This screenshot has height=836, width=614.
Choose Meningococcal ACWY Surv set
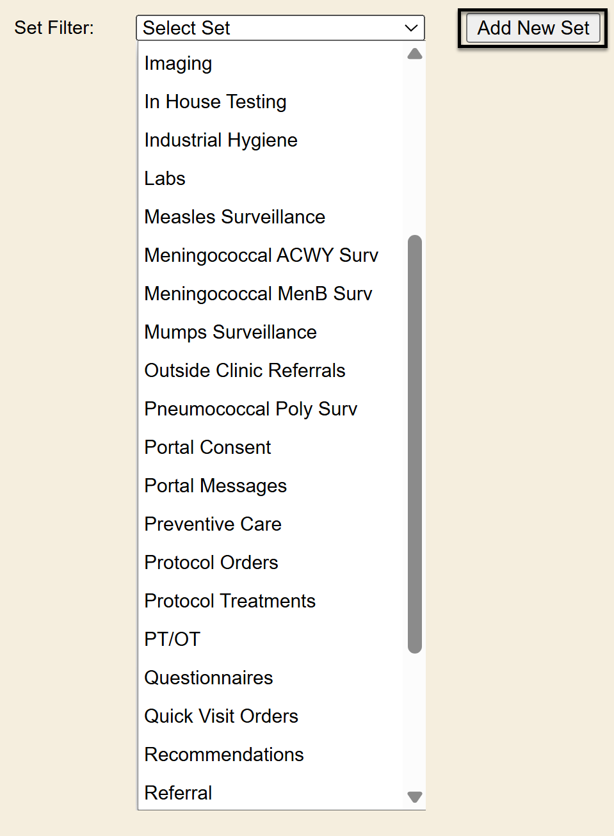pos(261,255)
